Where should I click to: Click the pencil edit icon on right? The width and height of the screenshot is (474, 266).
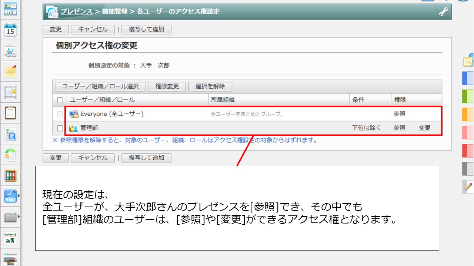pyautogui.click(x=469, y=187)
